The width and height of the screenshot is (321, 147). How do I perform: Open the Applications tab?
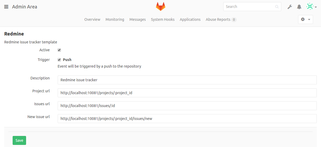pos(190,19)
